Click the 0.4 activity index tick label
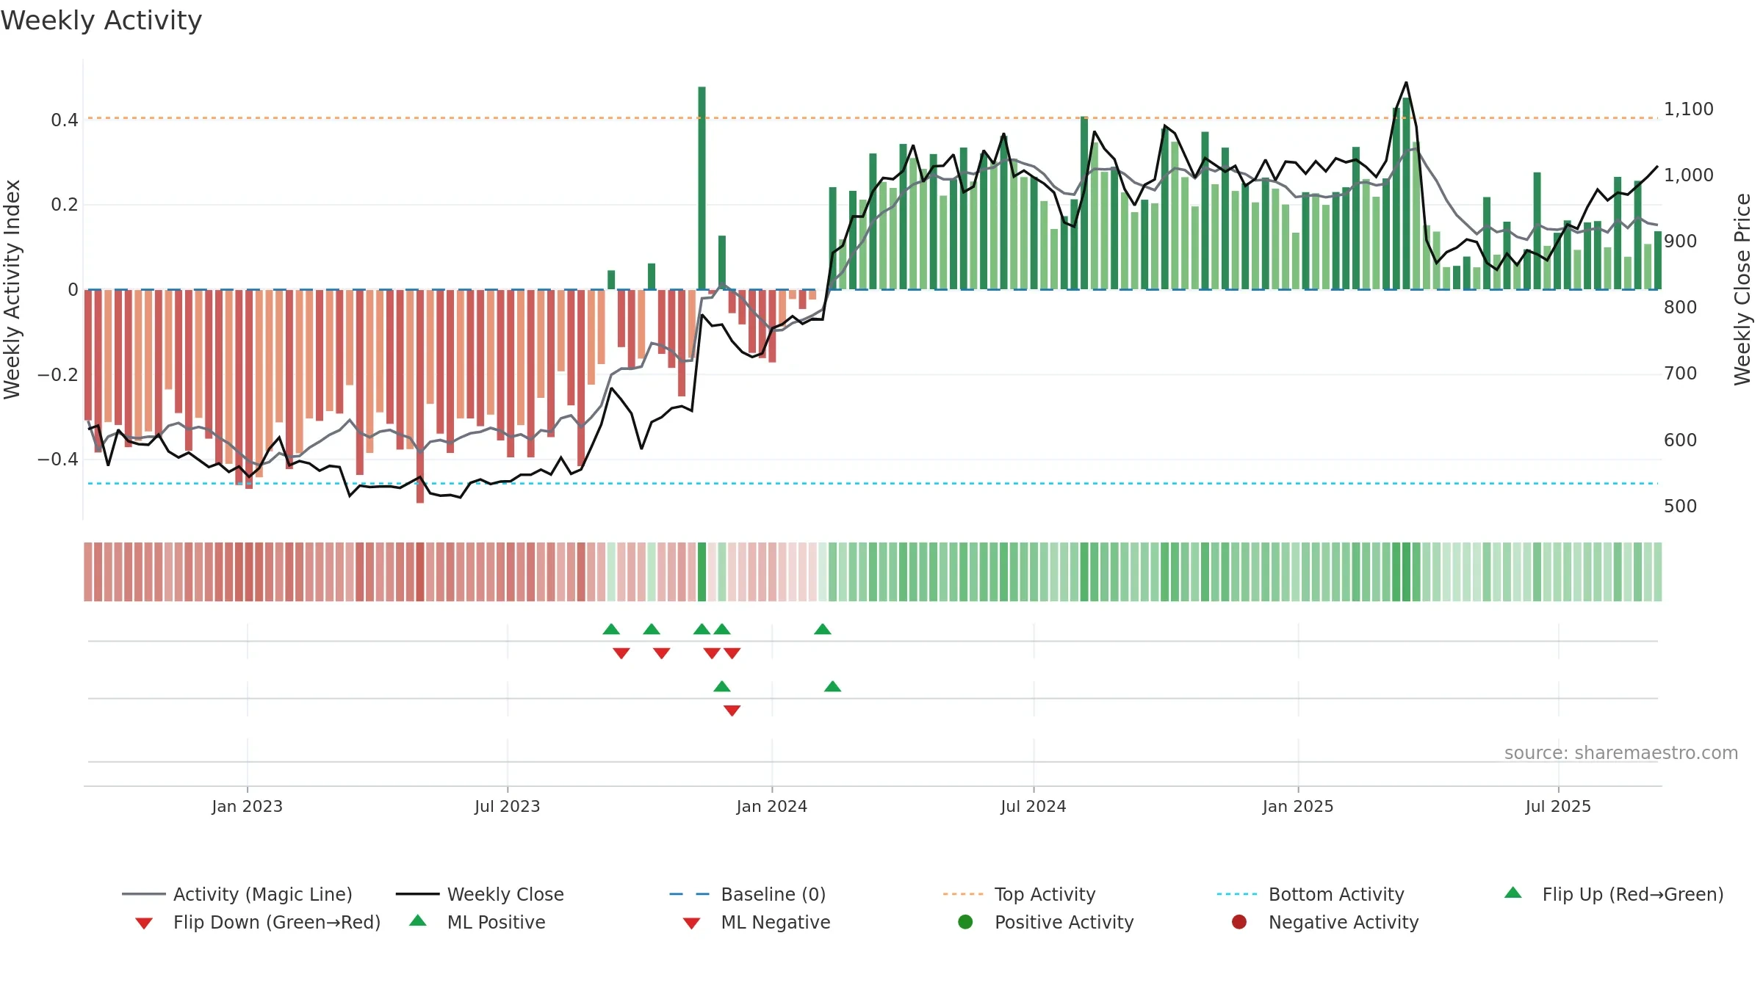This screenshot has width=1763, height=991. click(x=65, y=120)
